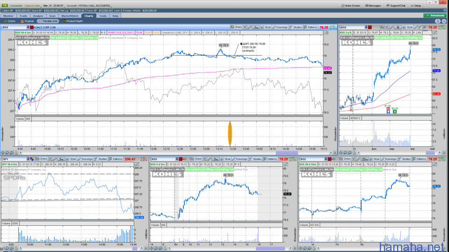Click the KSS symbol field in daily chart
Image resolution: width=449 pixels, height=252 pixels.
pos(352,27)
